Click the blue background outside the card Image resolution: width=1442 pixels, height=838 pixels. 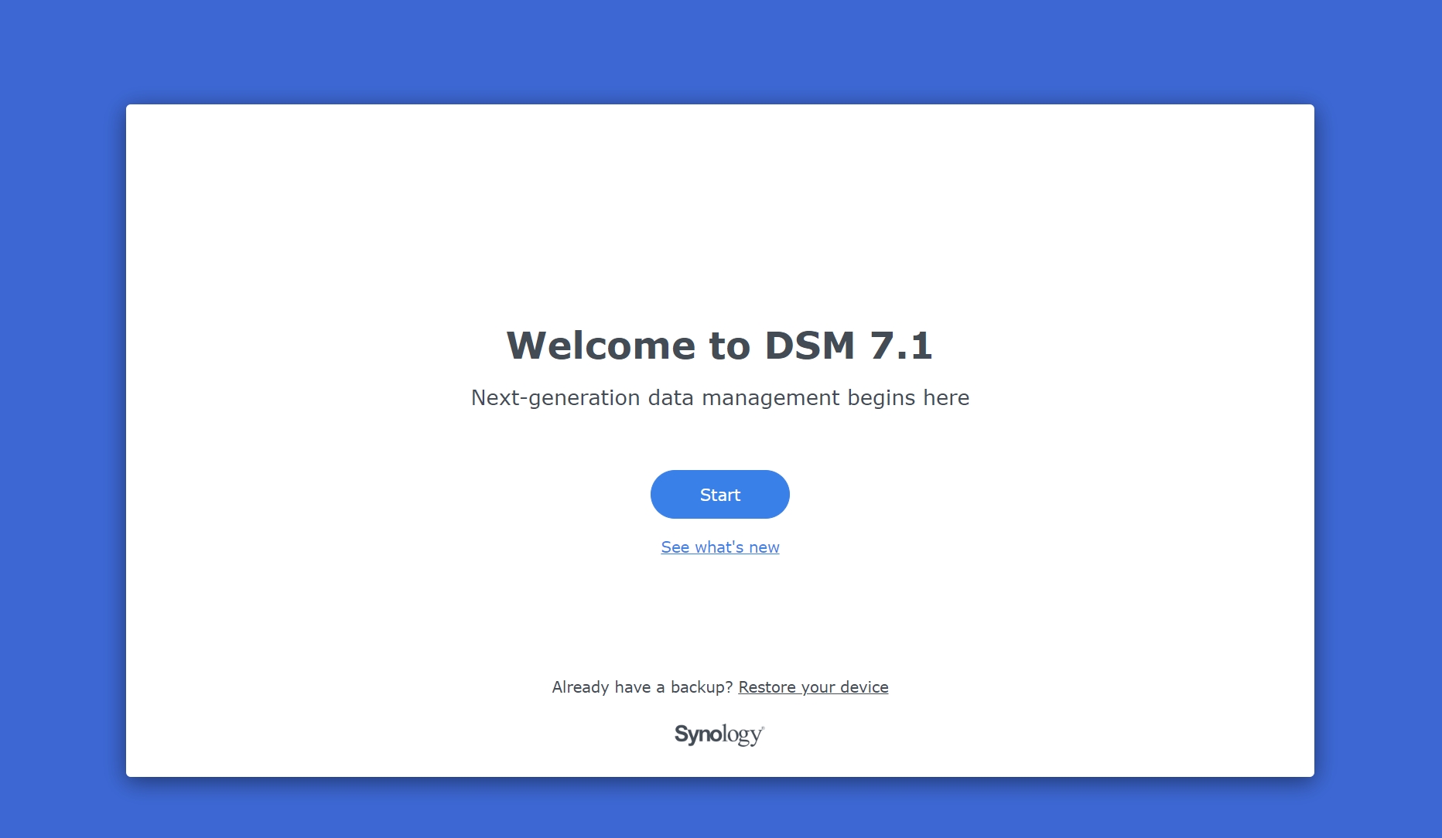62,417
